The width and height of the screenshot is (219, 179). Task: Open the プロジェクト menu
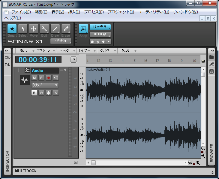click(x=121, y=12)
